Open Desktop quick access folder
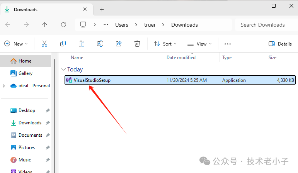The height and width of the screenshot is (173, 298). click(x=27, y=110)
